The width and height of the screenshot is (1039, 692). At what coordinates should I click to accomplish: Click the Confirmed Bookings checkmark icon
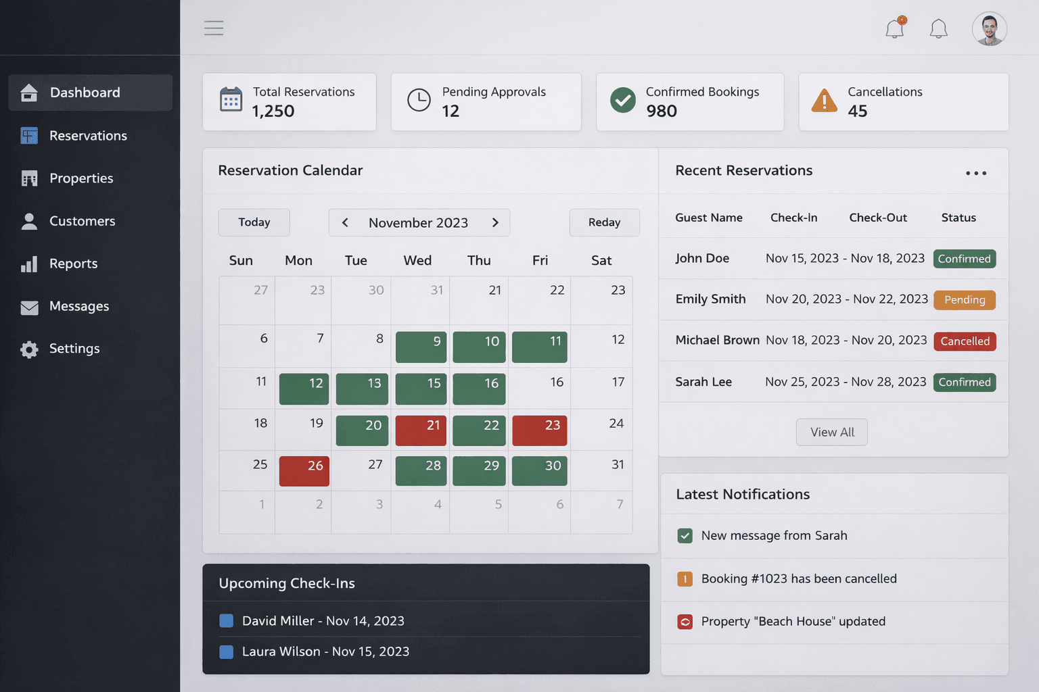tap(622, 100)
